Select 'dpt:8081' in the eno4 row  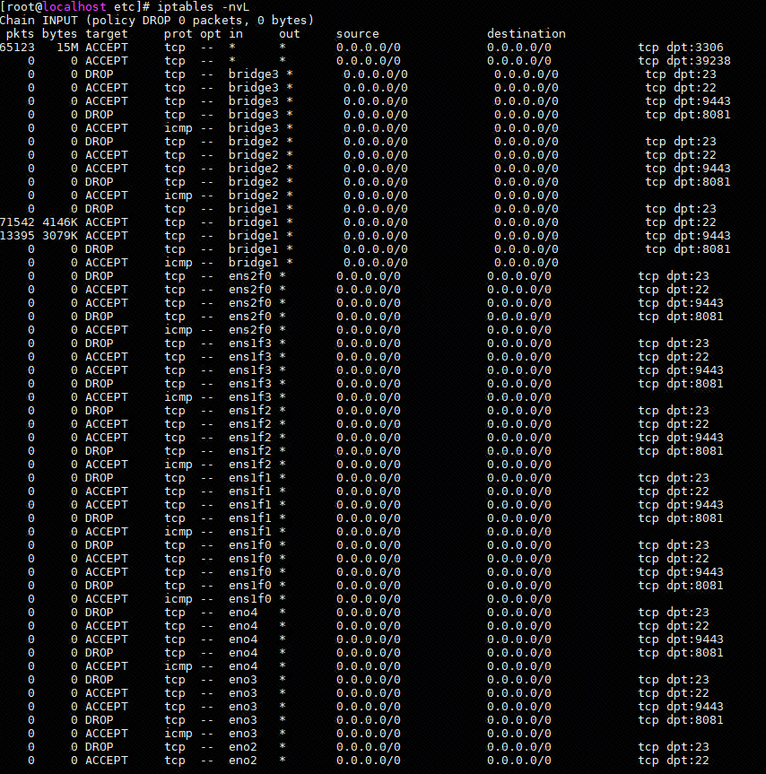click(x=694, y=653)
